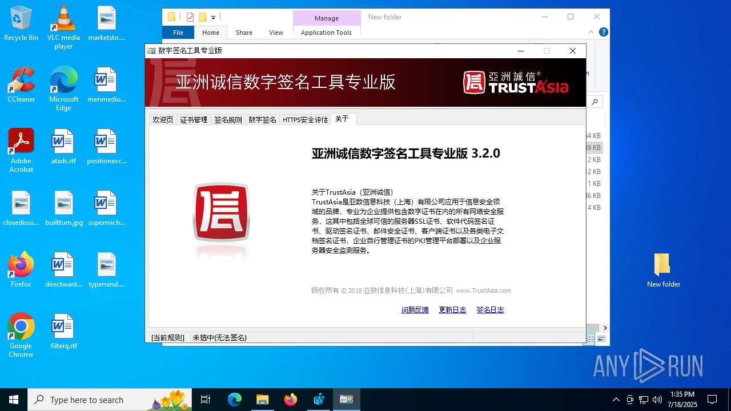This screenshot has width=731, height=411.
Task: Select the builtturn.jpg desktop file
Action: [x=63, y=208]
